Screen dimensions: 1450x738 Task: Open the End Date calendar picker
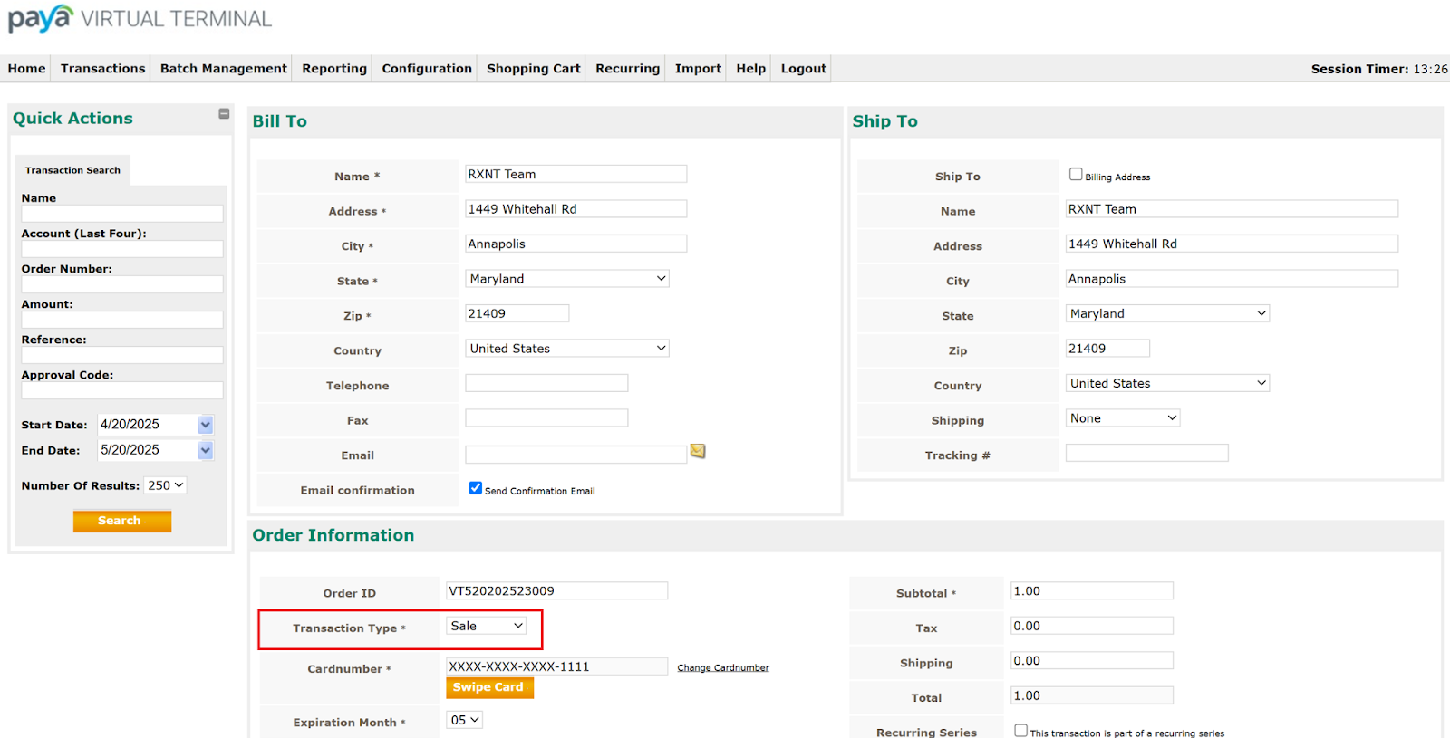point(206,450)
